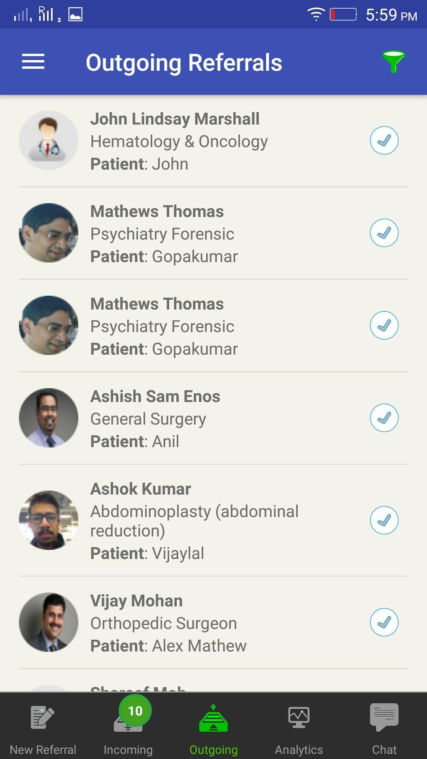The image size is (427, 759).
Task: Switch to the Chat tab label
Action: point(384,750)
